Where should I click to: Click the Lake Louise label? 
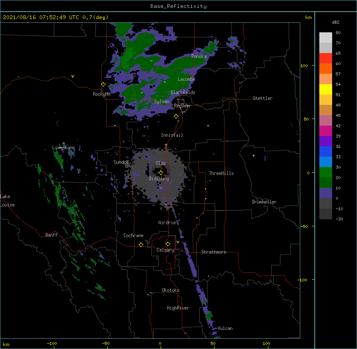coord(7,201)
